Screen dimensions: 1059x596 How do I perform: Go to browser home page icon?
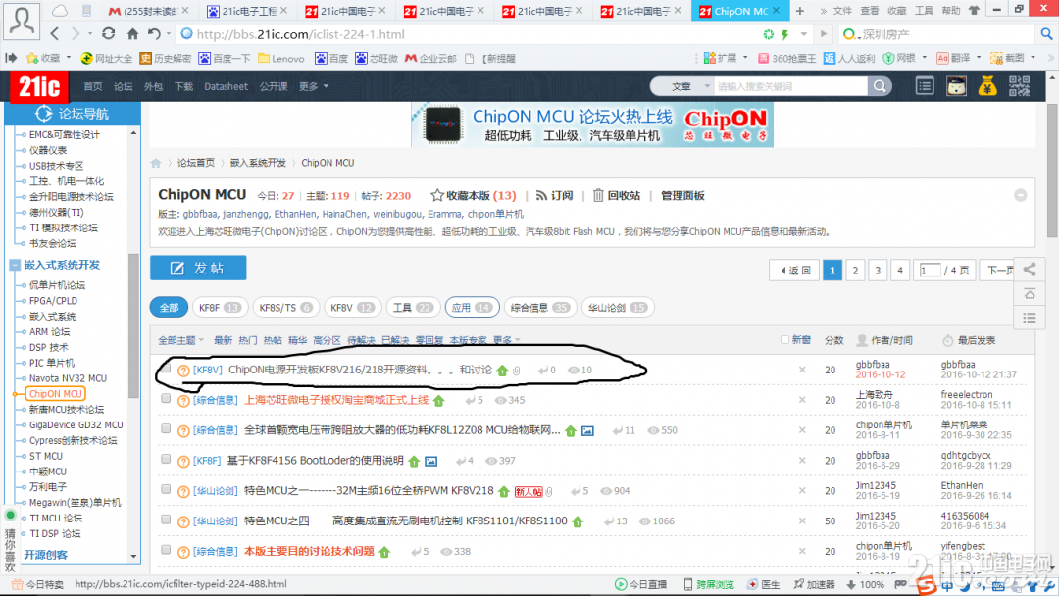tap(132, 33)
